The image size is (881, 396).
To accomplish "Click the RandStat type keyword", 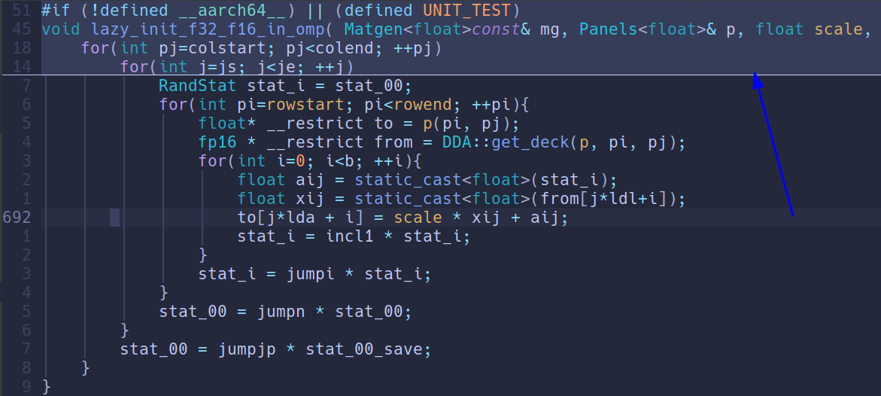I will click(198, 85).
